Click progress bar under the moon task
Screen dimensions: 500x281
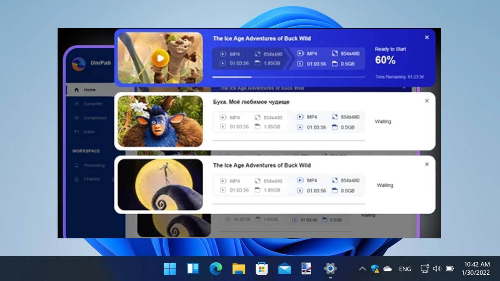288,204
